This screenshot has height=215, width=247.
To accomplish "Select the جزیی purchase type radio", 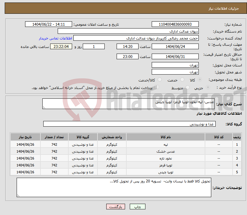I will pos(208,87).
